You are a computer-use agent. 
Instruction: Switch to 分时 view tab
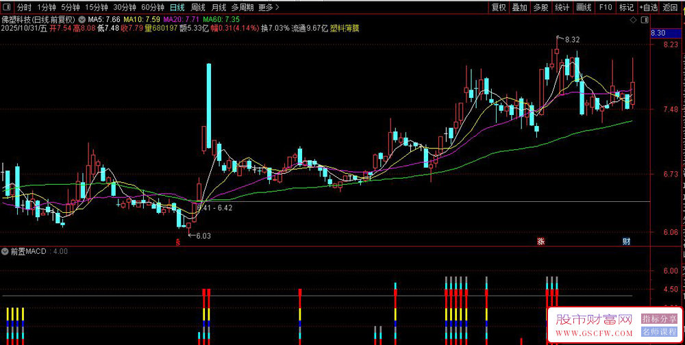point(24,8)
